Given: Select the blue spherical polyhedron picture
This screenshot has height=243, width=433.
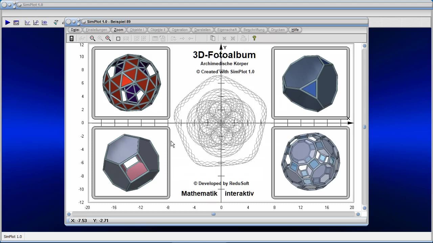Looking at the screenshot, I should [x=310, y=163].
